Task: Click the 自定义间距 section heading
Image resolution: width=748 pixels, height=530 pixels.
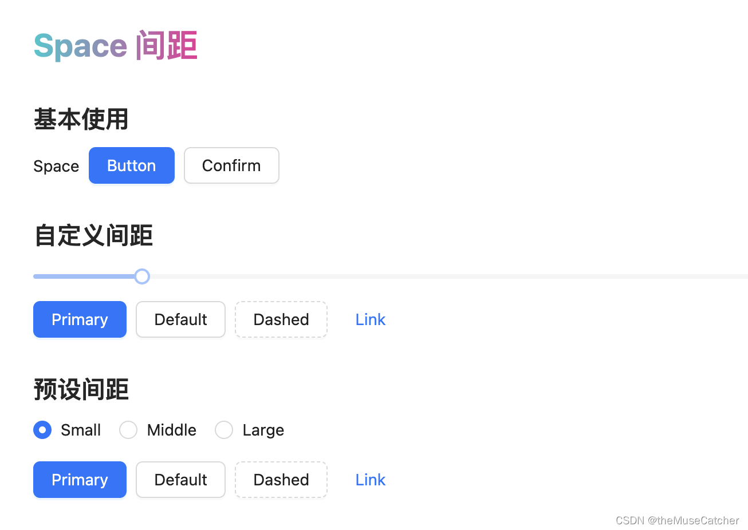Action: pos(93,235)
